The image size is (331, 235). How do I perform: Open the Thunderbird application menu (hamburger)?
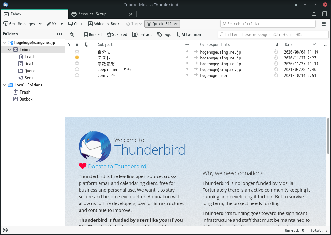pyautogui.click(x=323, y=24)
